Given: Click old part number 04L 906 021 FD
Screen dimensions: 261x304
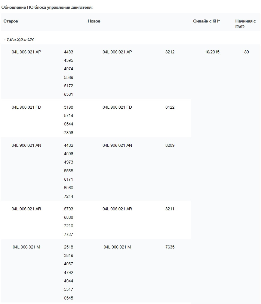Looking at the screenshot, I should tap(26, 107).
